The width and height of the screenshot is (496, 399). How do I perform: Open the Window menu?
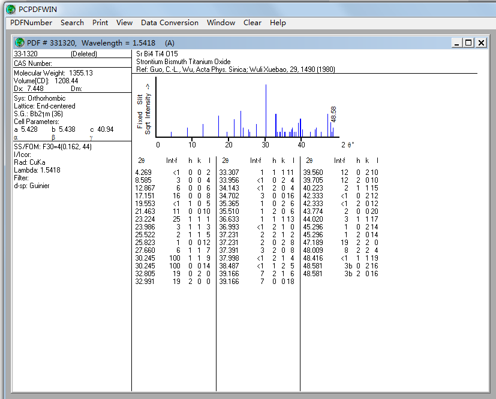[221, 23]
